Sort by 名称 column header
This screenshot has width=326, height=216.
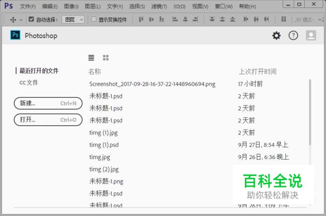coord(95,72)
